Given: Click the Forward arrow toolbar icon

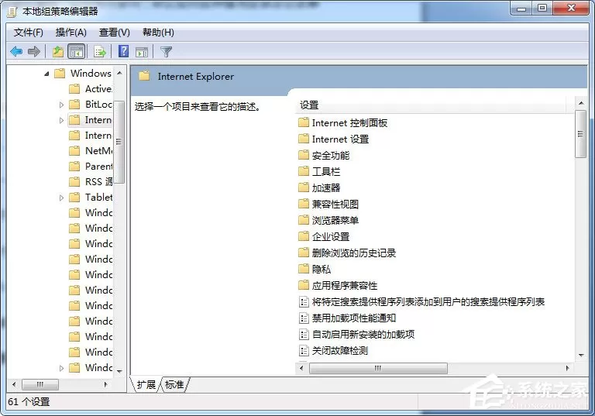Looking at the screenshot, I should tap(34, 52).
